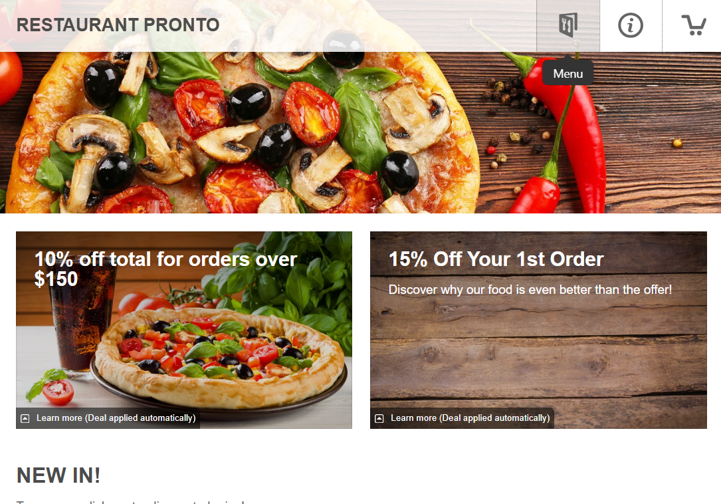Click the Restaurant Pronto title
This screenshot has width=721, height=504.
pos(118,25)
